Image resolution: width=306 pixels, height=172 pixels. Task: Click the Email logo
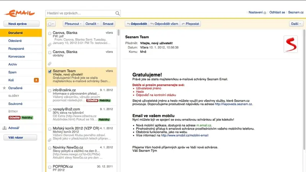20,14
